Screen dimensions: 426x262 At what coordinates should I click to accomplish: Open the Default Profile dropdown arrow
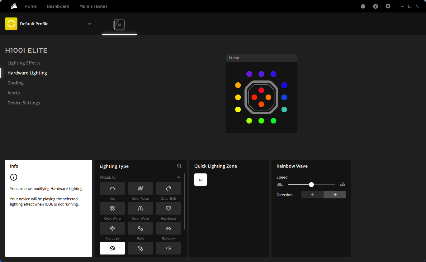(x=90, y=24)
